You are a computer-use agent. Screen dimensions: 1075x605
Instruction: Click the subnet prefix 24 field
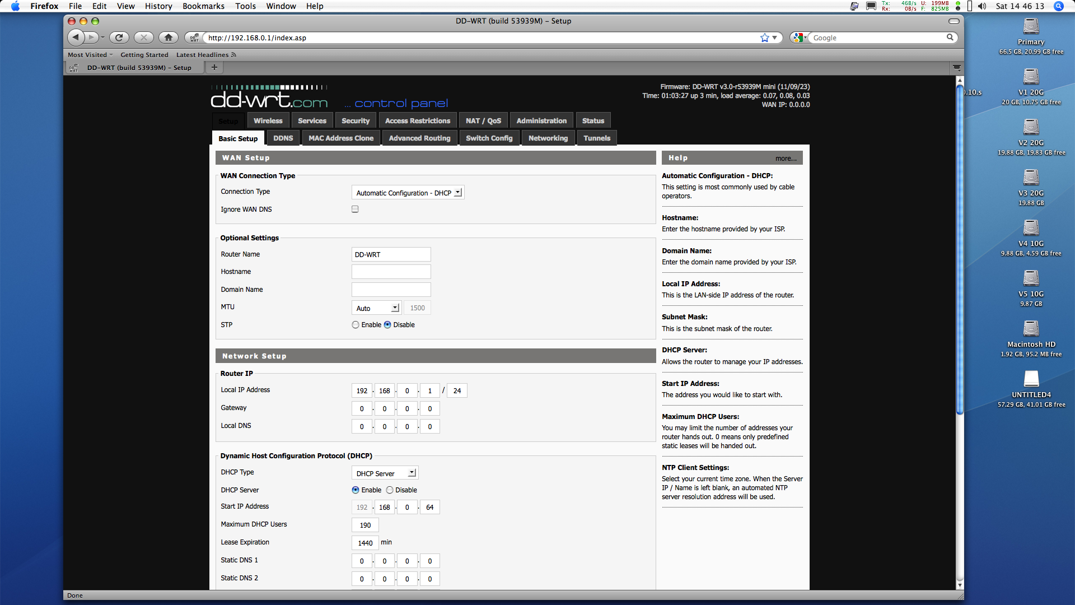tap(457, 390)
